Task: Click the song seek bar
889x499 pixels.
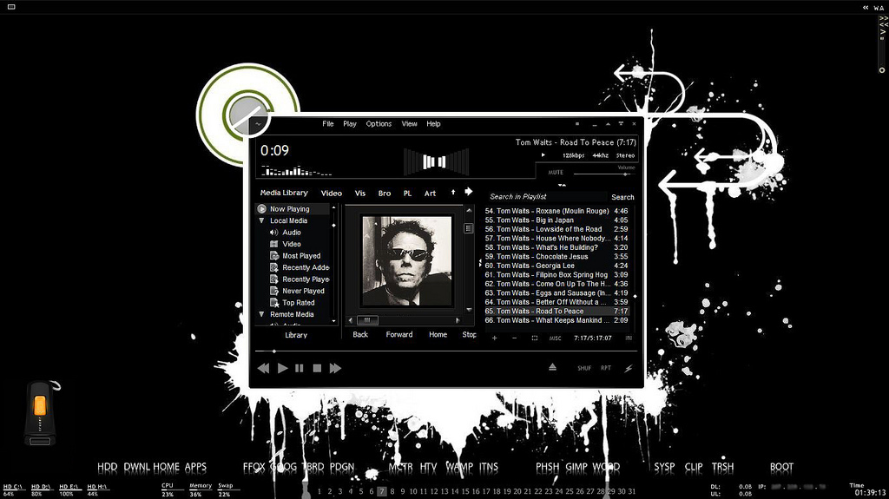Action: tap(445, 351)
